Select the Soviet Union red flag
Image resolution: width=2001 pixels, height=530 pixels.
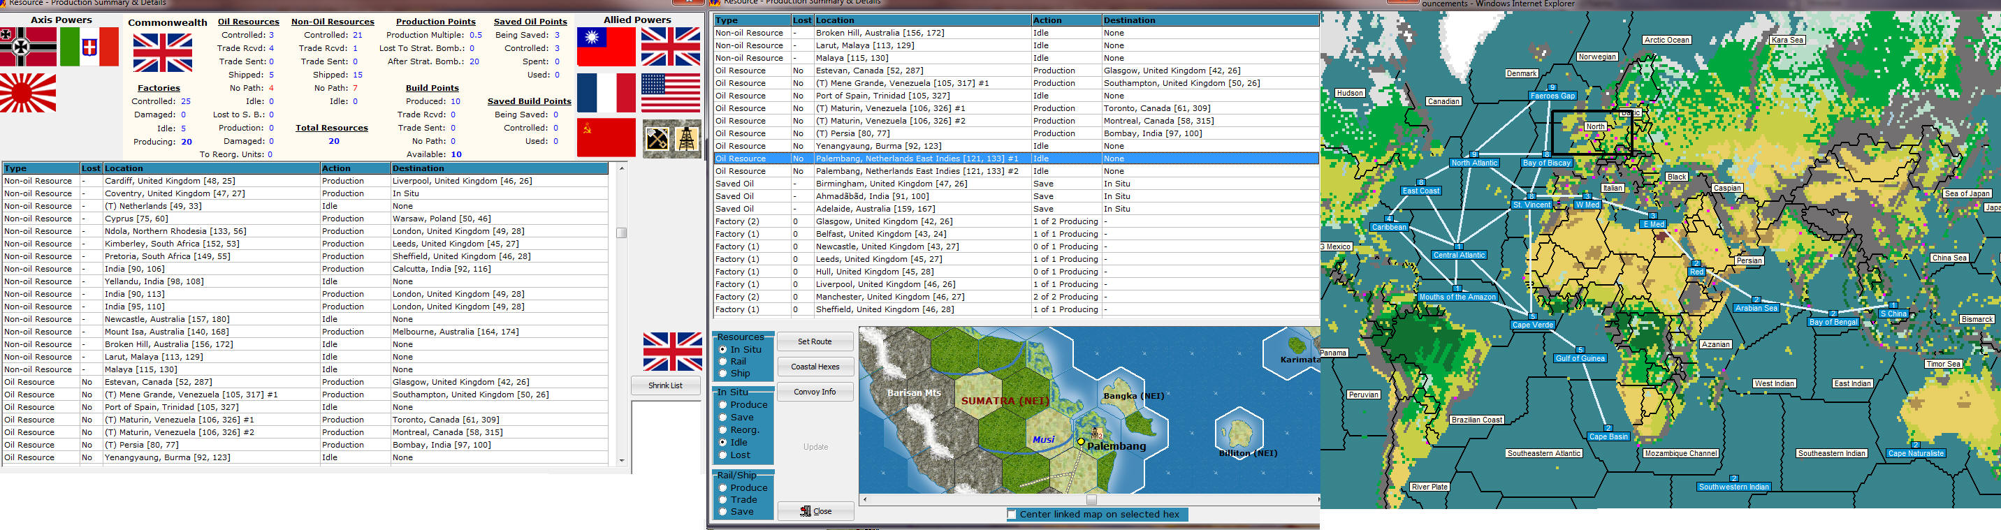tap(606, 138)
